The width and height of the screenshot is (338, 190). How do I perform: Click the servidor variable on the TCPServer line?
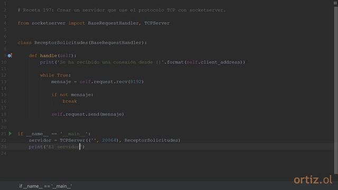[40, 140]
